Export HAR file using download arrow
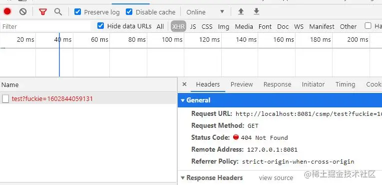 [256, 11]
